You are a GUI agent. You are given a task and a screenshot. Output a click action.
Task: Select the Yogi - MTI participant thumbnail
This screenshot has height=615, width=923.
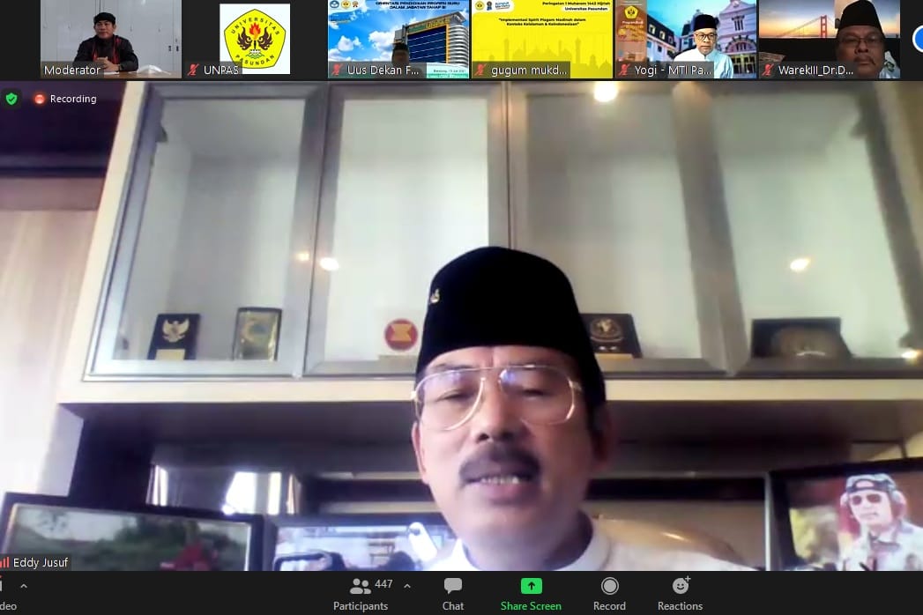[x=685, y=39]
